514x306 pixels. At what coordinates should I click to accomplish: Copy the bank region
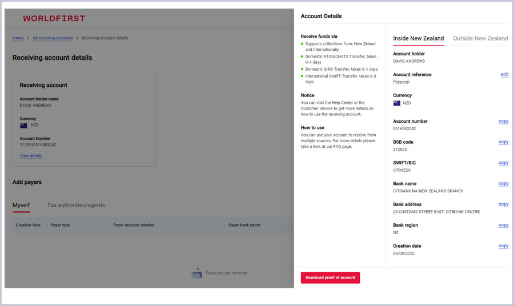coord(503,225)
